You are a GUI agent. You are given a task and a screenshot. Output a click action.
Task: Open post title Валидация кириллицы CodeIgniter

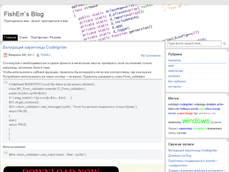click(35, 47)
